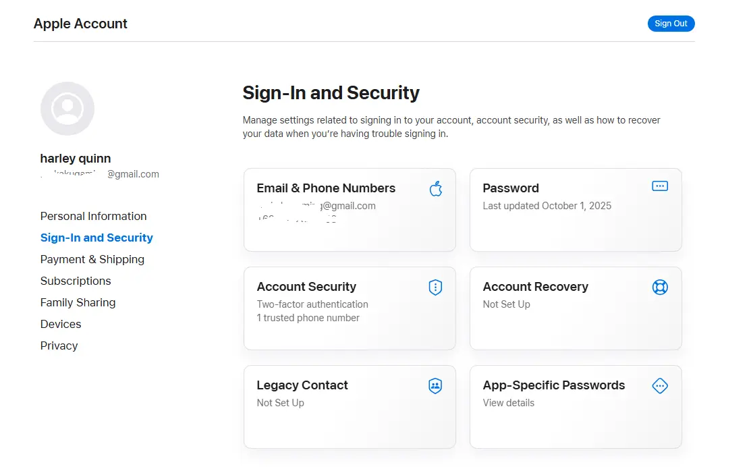Click the Apple logo icon on Email card
This screenshot has width=751, height=469.
click(435, 189)
